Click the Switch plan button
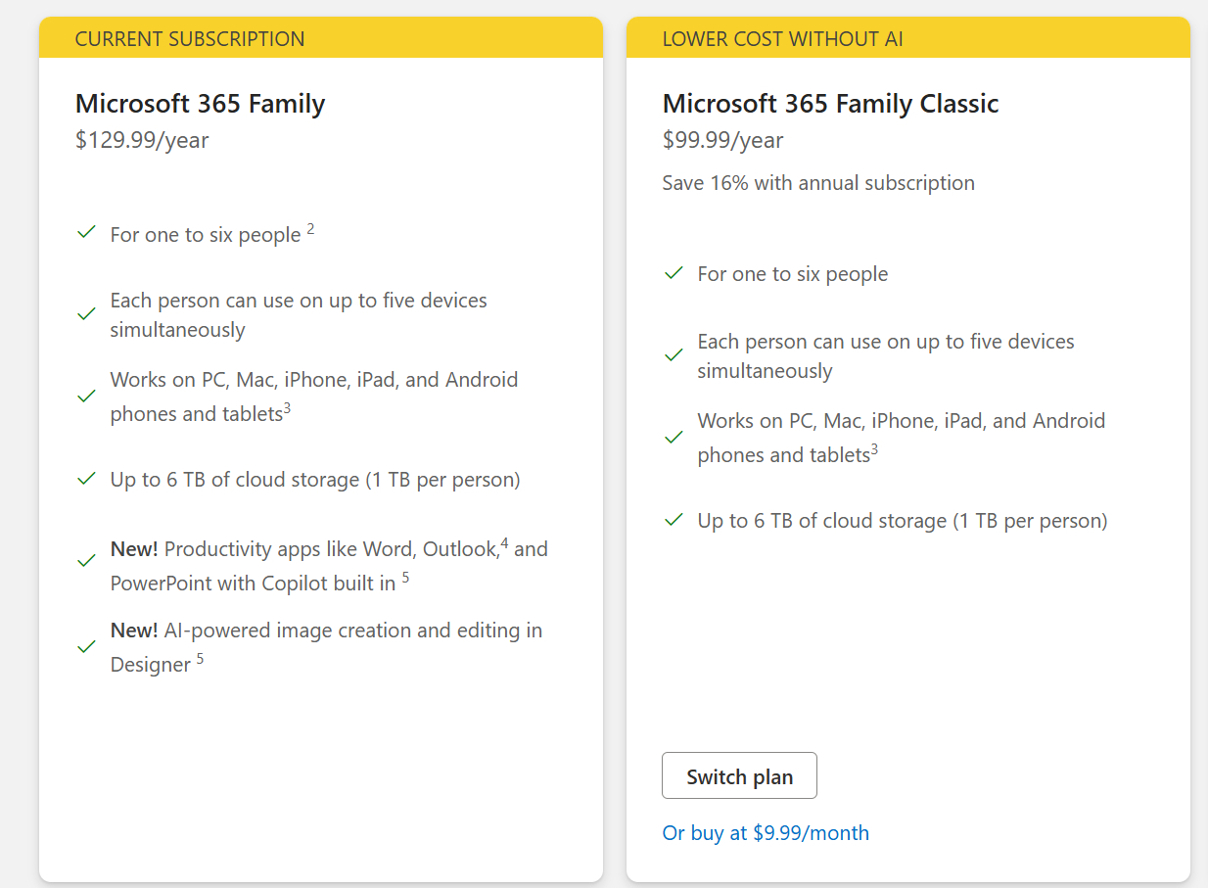 [739, 776]
